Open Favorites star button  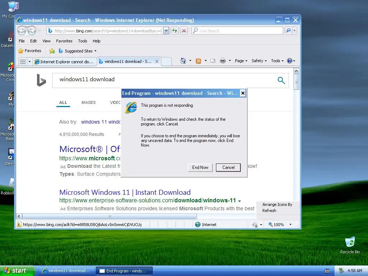(x=30, y=51)
